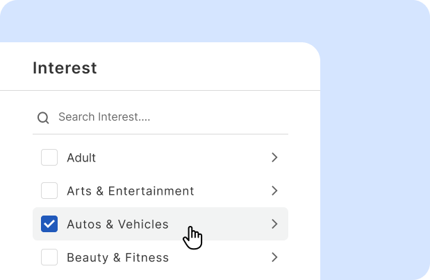
Task: Click the Autos & Vehicles label text
Action: [117, 225]
